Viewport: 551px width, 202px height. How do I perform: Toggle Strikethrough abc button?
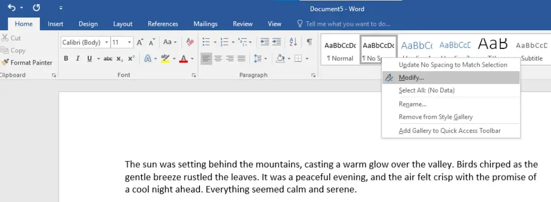108,59
